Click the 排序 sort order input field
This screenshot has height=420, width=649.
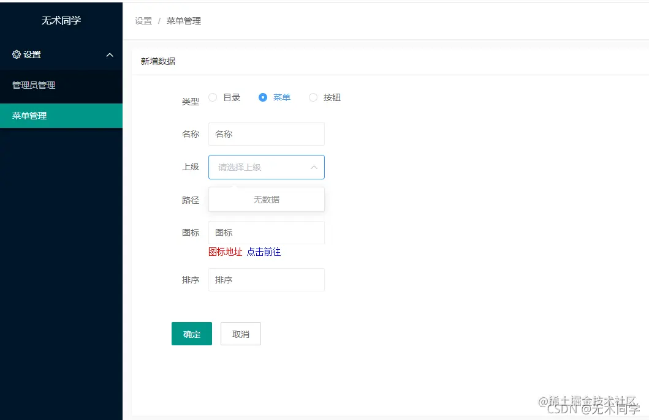click(x=266, y=279)
